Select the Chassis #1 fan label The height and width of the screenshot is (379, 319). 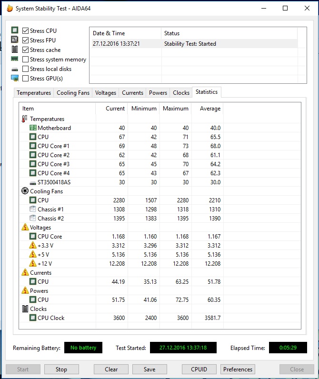point(51,209)
